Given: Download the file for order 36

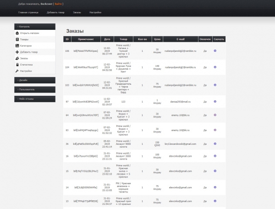Looking at the screenshot, I should 215,144.
